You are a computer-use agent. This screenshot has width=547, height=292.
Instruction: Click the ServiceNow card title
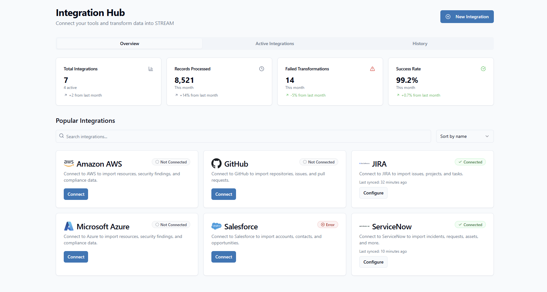point(392,227)
